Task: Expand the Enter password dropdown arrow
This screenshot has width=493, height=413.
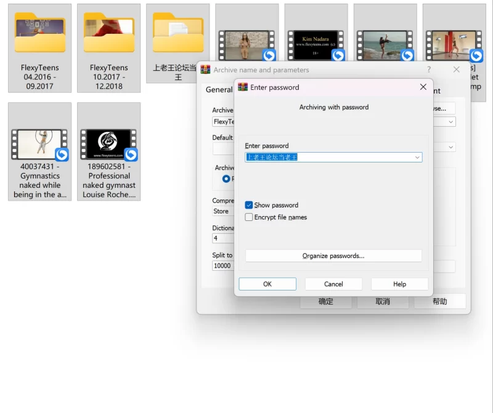Action: pyautogui.click(x=417, y=158)
